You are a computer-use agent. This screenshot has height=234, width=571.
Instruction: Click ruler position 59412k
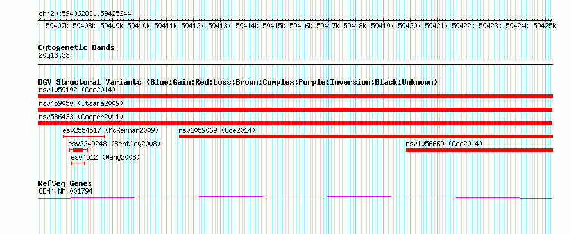[x=192, y=26]
